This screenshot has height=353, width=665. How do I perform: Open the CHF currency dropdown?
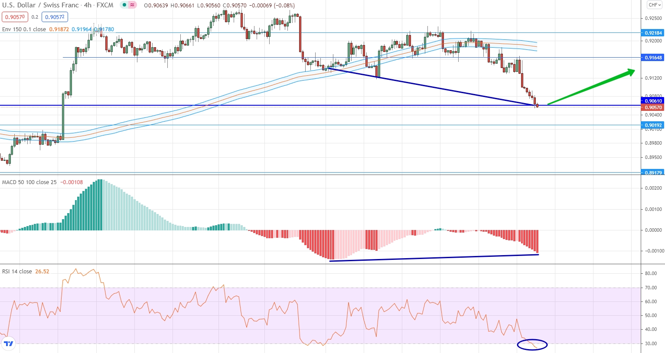(654, 5)
